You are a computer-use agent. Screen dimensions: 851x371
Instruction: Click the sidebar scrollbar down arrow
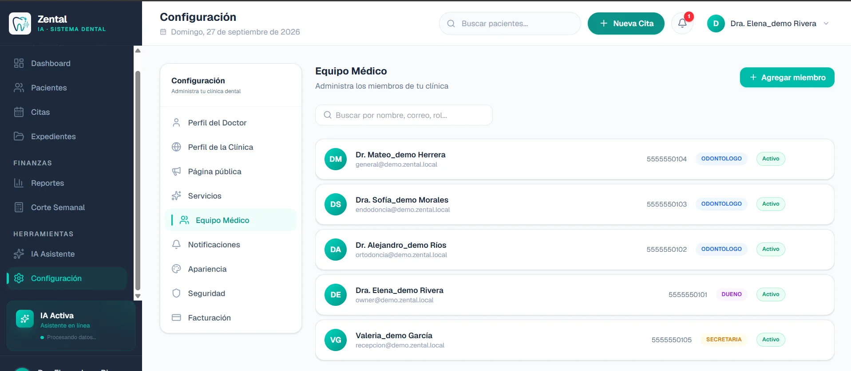pyautogui.click(x=138, y=296)
